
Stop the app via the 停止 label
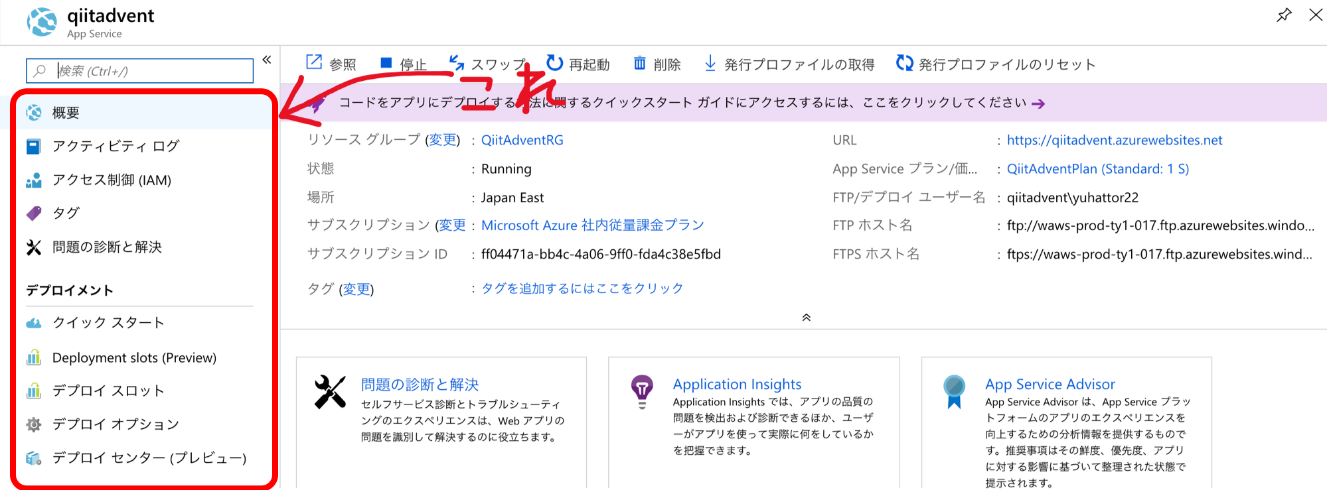click(x=413, y=64)
